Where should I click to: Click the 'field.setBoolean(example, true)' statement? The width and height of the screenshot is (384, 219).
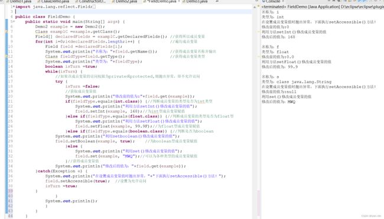click(x=95, y=141)
